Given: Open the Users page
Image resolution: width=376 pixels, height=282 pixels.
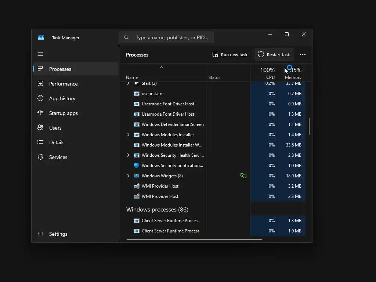Looking at the screenshot, I should pos(76,128).
